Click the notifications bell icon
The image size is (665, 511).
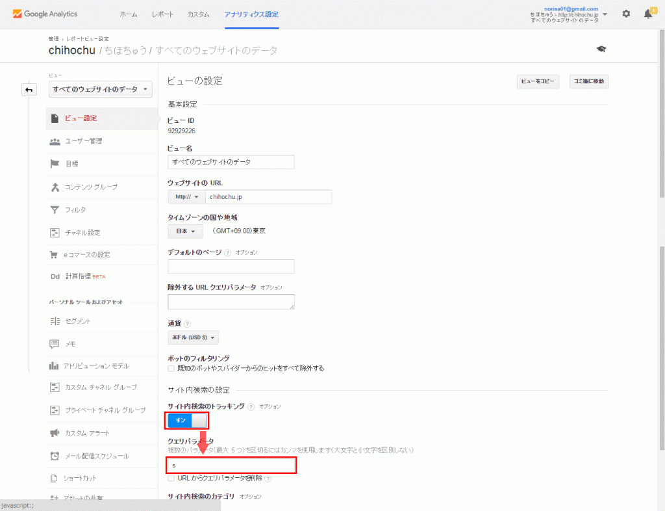pyautogui.click(x=647, y=14)
